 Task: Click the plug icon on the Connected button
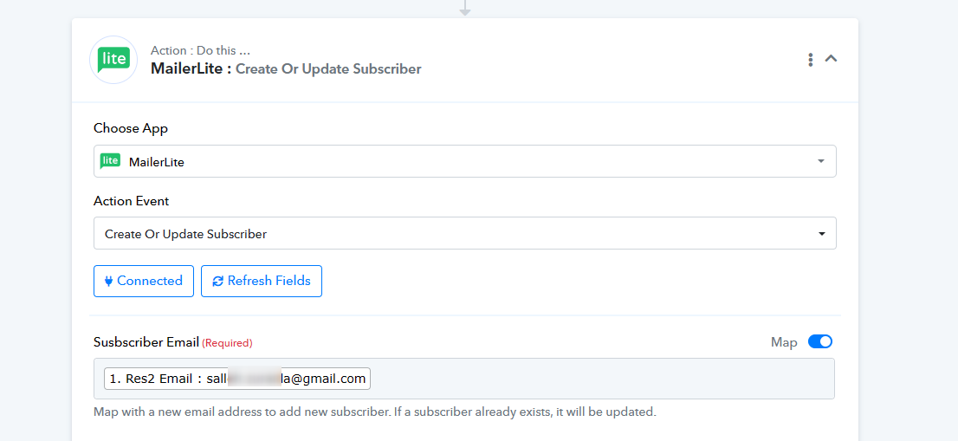click(x=109, y=281)
